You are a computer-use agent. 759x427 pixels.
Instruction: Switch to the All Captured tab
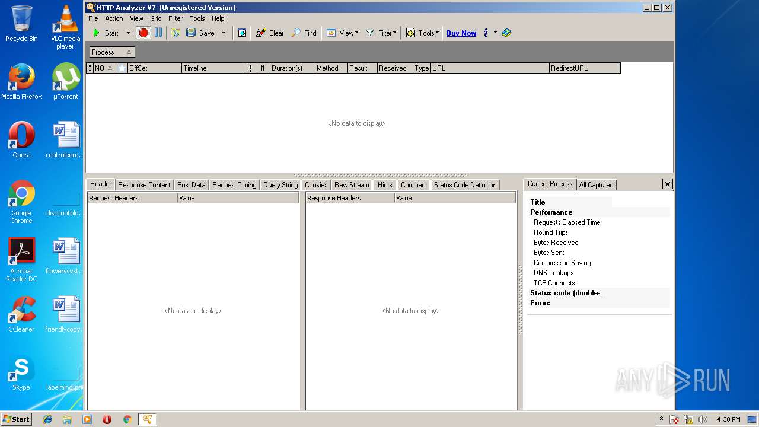(x=596, y=185)
